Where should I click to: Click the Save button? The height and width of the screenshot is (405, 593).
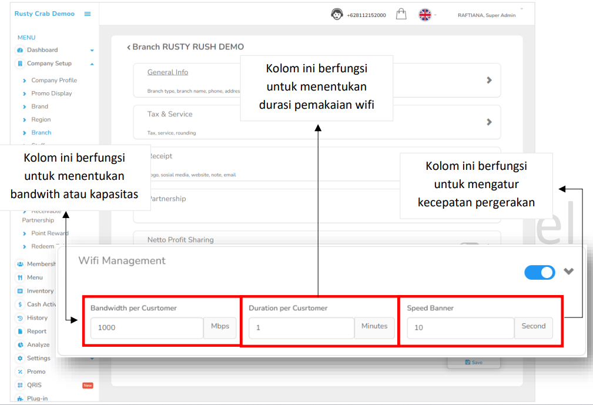tap(474, 363)
